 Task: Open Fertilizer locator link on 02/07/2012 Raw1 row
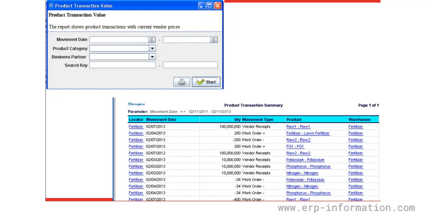[x=136, y=127]
